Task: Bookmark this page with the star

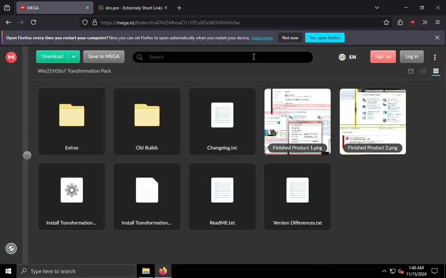Action: [x=386, y=22]
